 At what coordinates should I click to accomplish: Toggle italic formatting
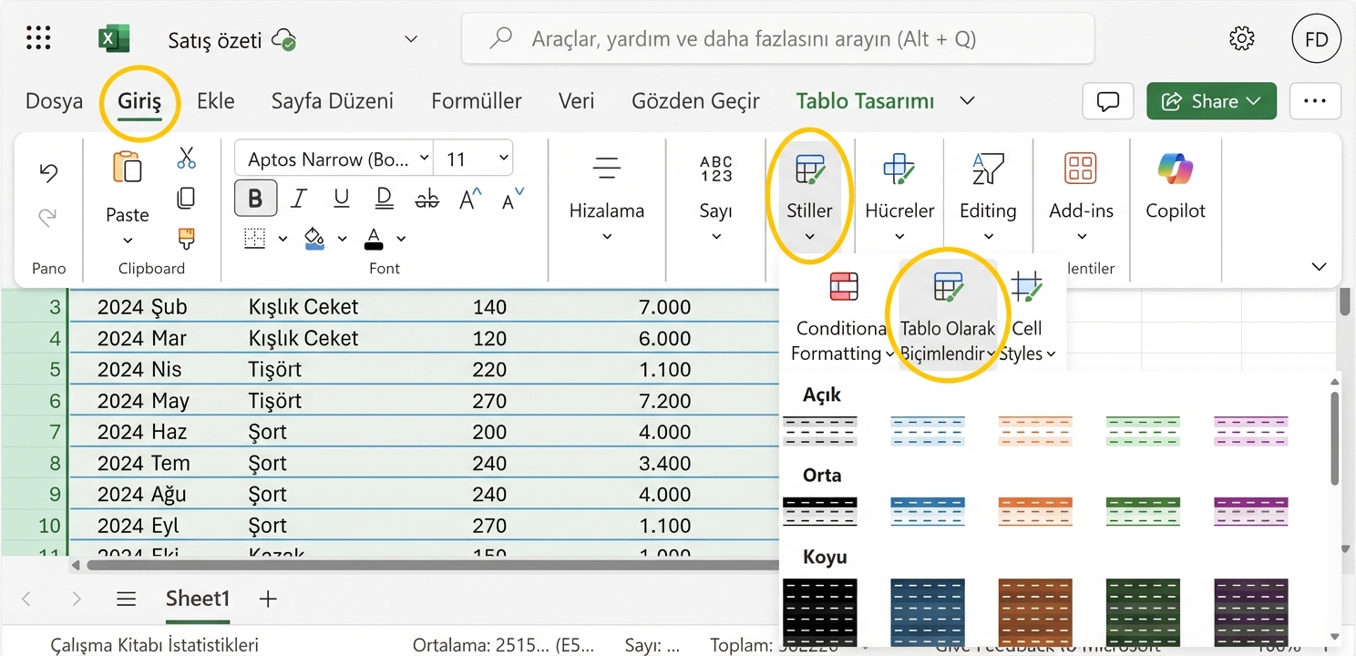[x=298, y=198]
